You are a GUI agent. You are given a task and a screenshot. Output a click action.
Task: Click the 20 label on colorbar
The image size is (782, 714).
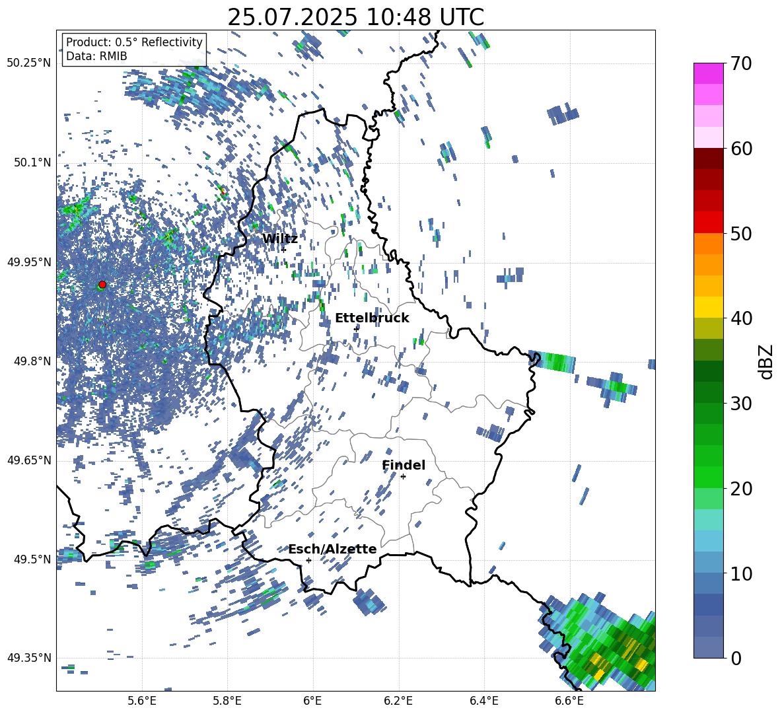740,488
